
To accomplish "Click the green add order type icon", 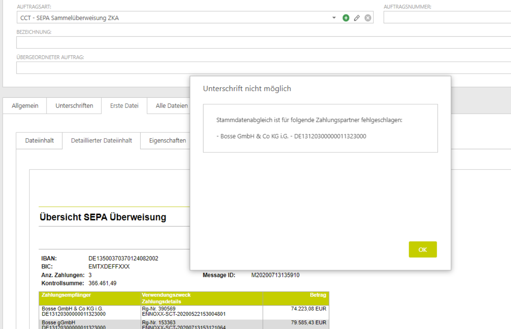I will point(346,18).
